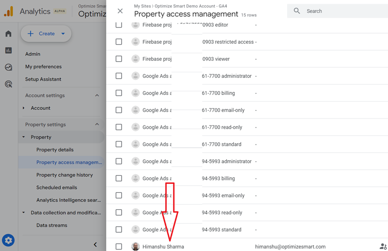Open the Reports bar-chart icon
The width and height of the screenshot is (388, 251).
[9, 50]
